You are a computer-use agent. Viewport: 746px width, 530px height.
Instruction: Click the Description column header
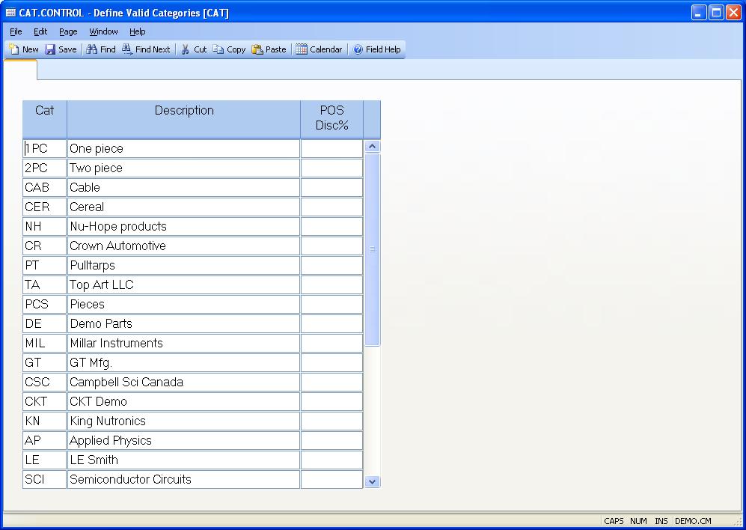click(x=183, y=119)
